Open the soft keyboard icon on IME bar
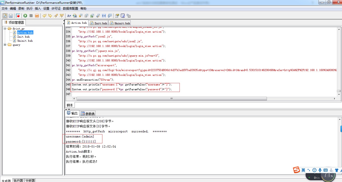This screenshot has width=342, height=182. tap(326, 170)
